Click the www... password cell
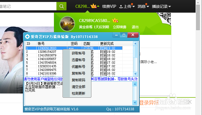 pyautogui.click(x=75, y=48)
